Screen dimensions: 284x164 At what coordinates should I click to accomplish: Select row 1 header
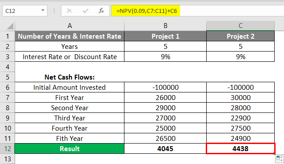(8, 36)
